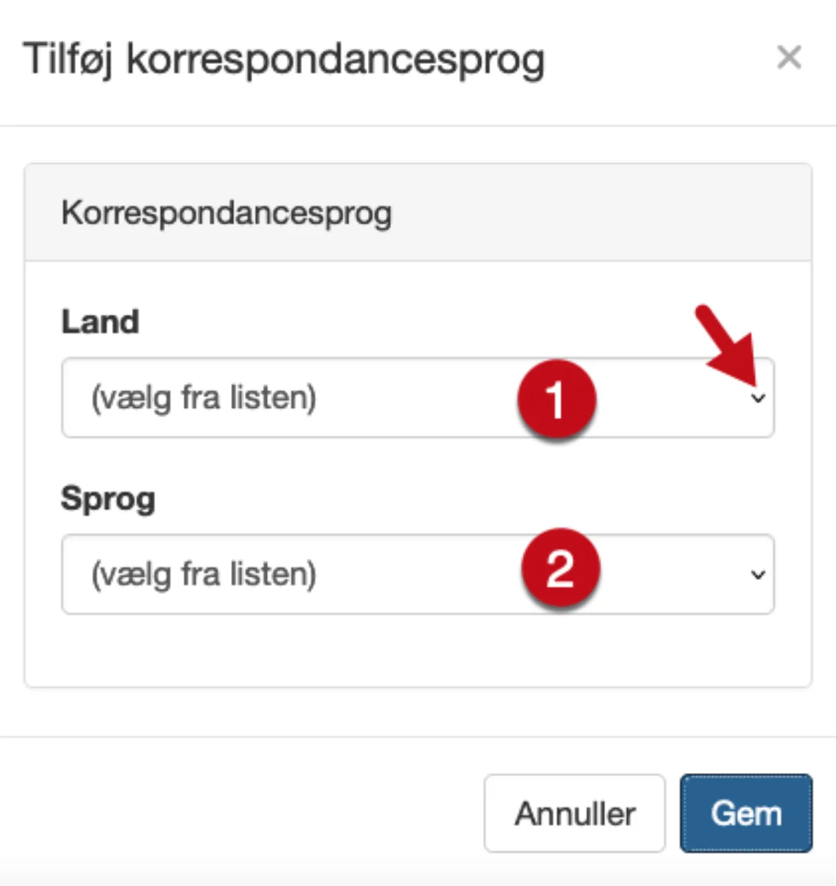Click the Korrespondancesprog section header
The width and height of the screenshot is (837, 886).
pyautogui.click(x=226, y=213)
